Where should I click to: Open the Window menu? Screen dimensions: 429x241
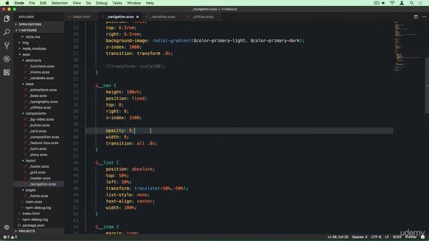pyautogui.click(x=134, y=3)
